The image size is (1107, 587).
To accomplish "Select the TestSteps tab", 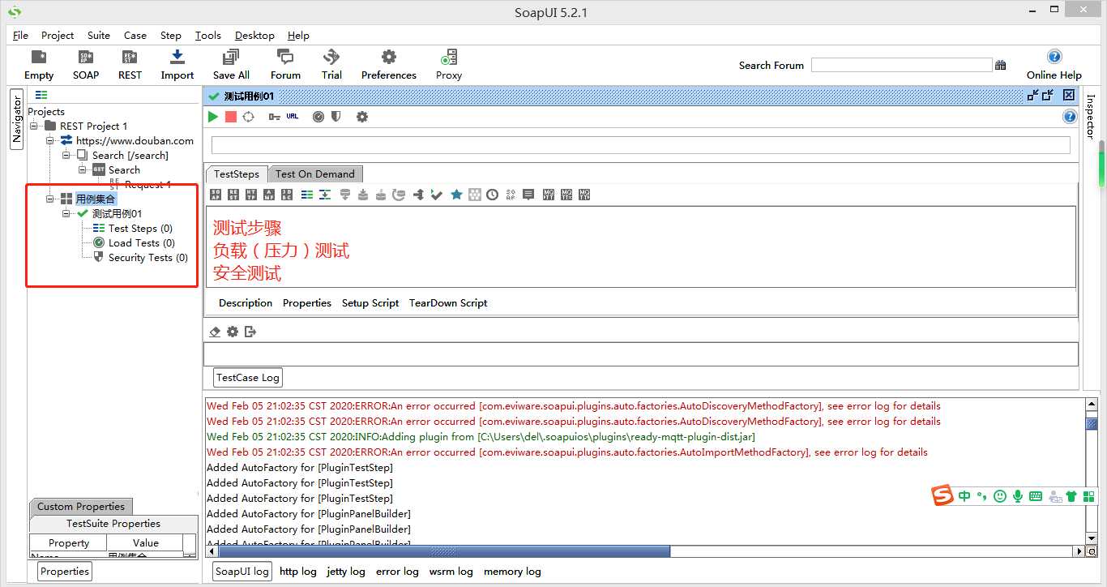I will pyautogui.click(x=237, y=174).
